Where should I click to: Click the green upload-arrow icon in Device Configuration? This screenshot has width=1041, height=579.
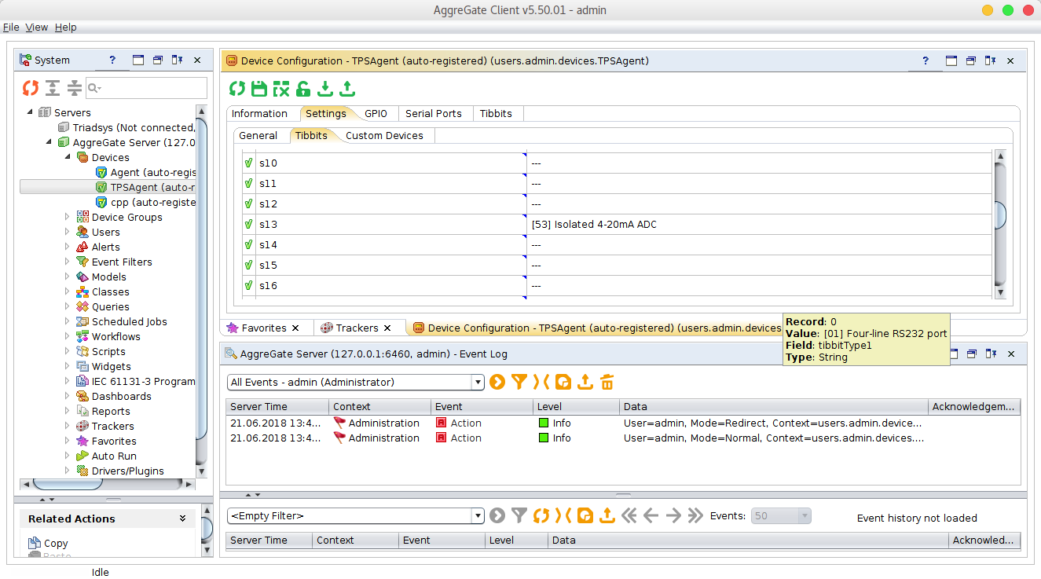[347, 88]
